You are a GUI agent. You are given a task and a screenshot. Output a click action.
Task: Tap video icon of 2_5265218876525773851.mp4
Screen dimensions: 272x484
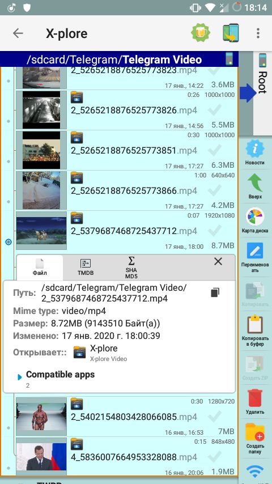(76, 138)
